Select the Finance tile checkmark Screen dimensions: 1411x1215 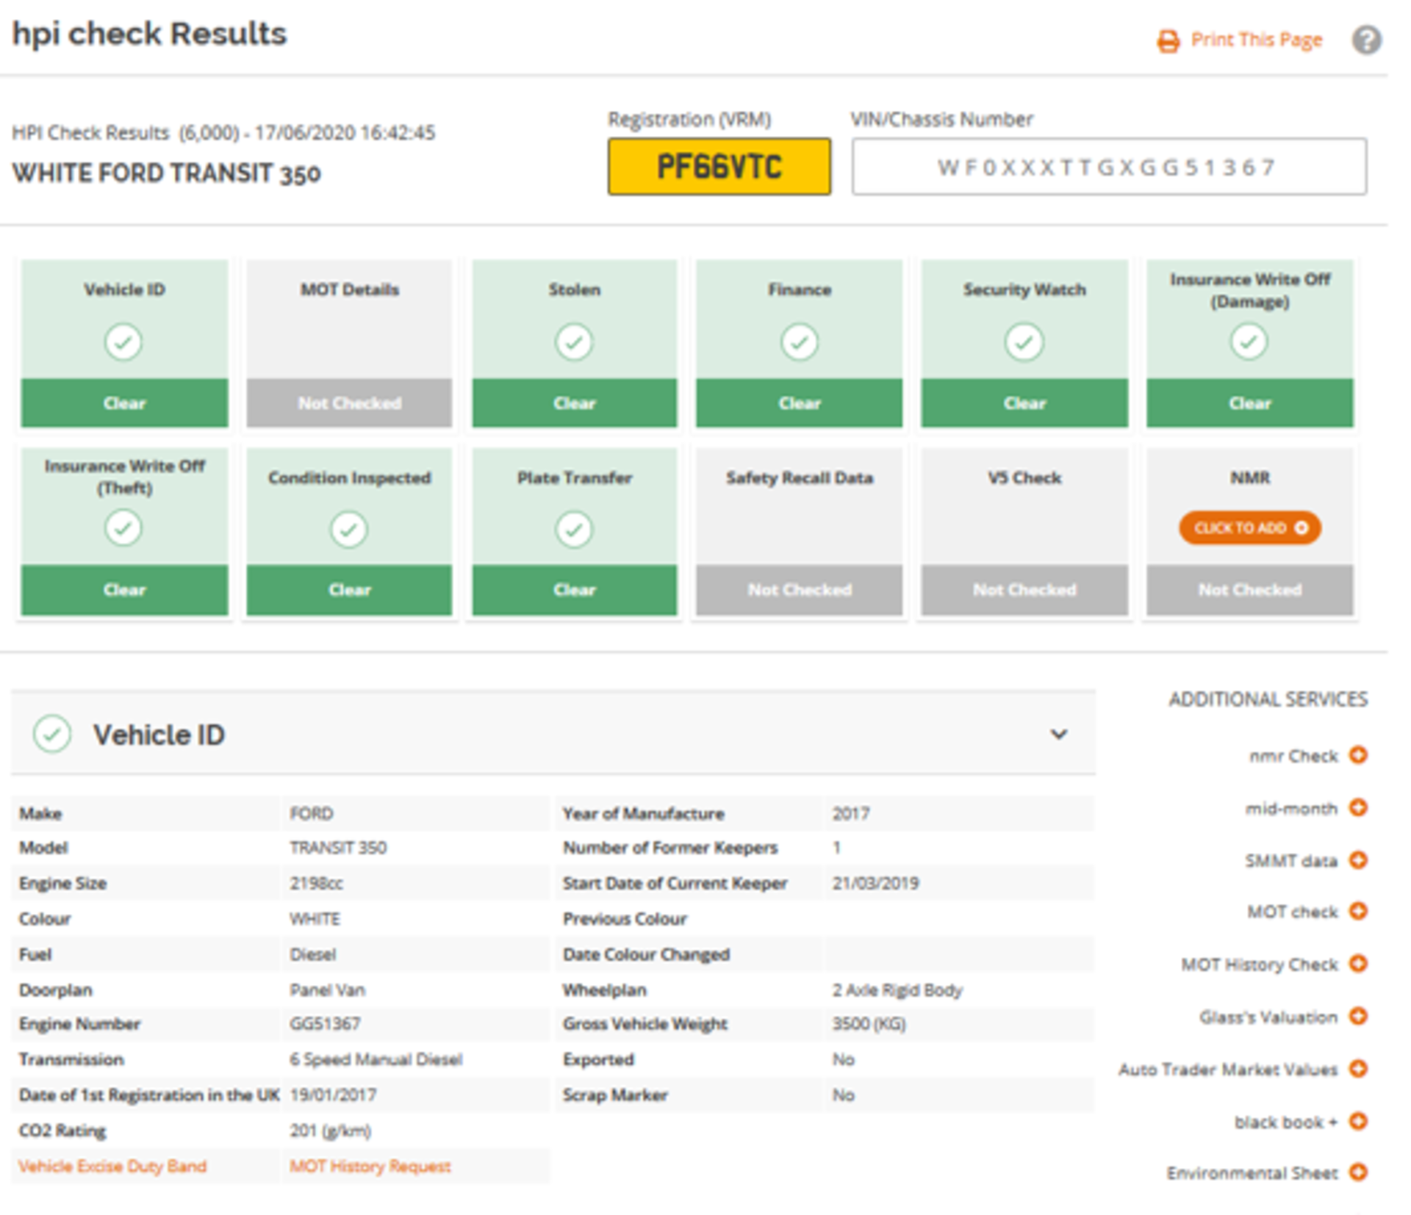click(800, 342)
